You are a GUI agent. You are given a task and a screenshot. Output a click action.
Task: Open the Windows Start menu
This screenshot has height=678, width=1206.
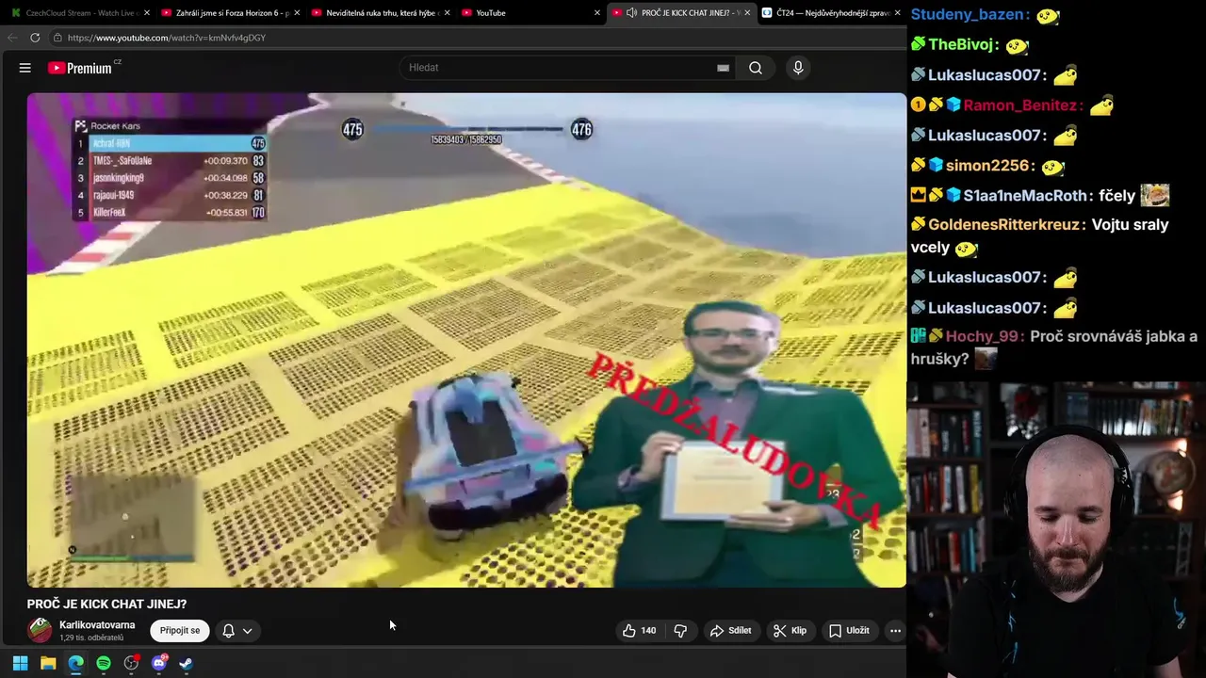point(20,663)
